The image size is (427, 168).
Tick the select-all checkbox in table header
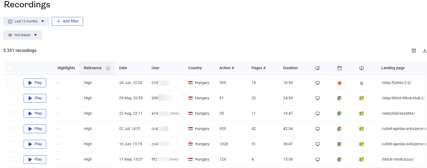pos(10,68)
